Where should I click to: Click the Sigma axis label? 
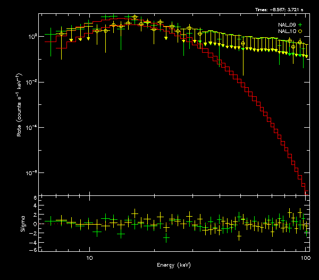22,224
